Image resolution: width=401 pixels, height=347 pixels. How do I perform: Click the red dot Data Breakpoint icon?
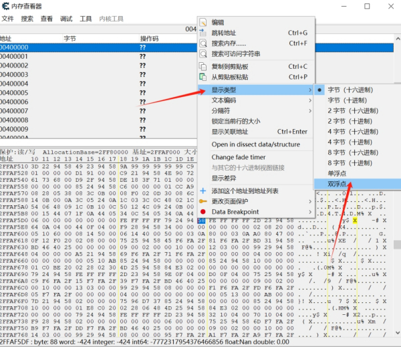203,212
